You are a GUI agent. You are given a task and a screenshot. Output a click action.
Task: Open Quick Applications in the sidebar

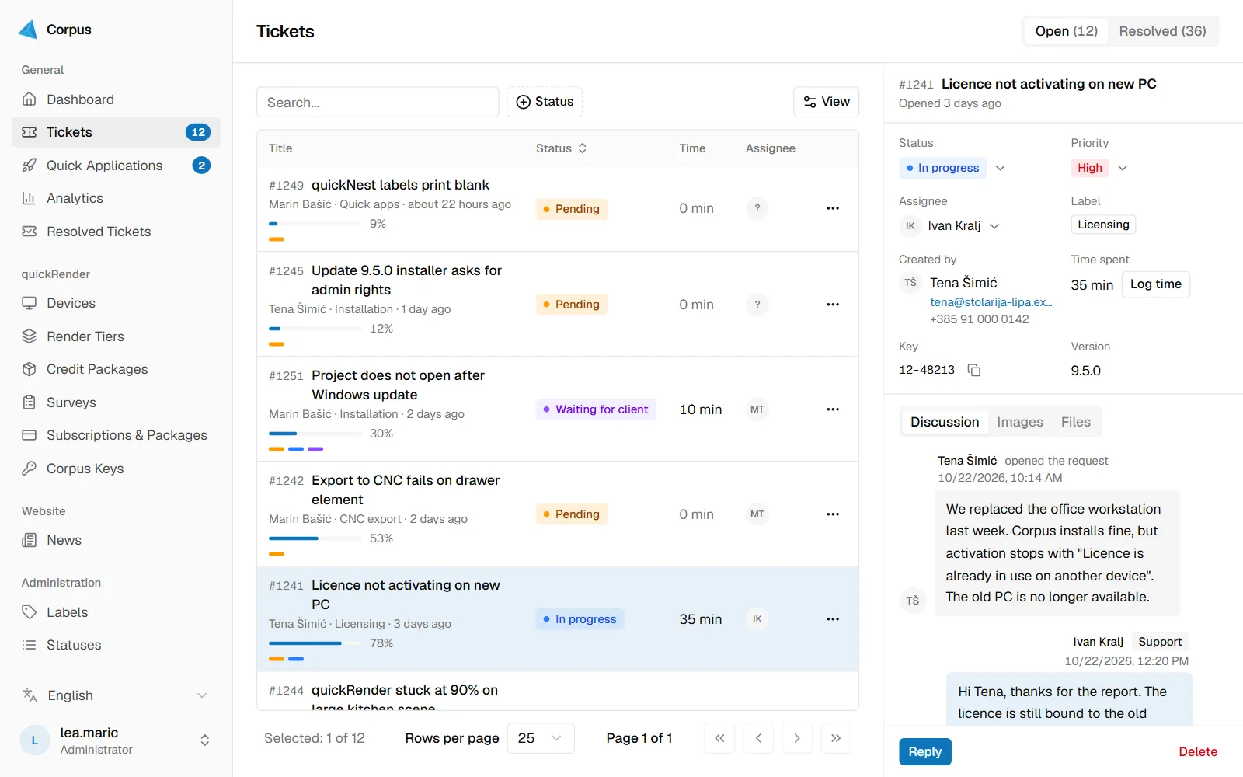[x=116, y=166]
